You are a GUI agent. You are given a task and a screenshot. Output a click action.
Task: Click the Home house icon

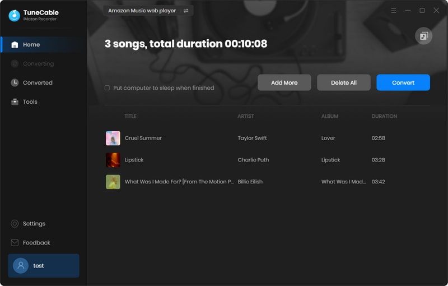click(x=15, y=45)
